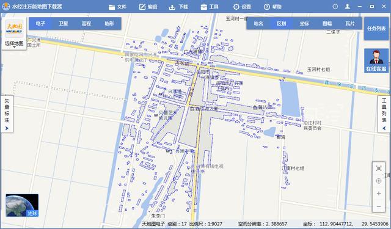Select the 区划 tab

pyautogui.click(x=281, y=23)
